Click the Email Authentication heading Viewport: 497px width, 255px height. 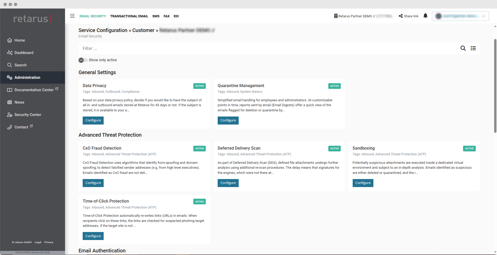102,251
